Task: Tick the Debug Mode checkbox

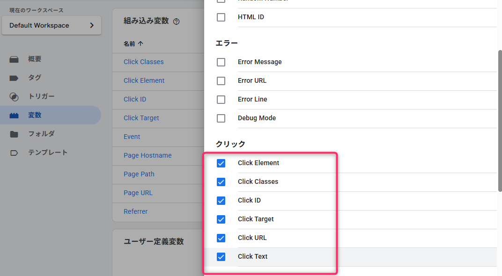Action: tap(221, 118)
